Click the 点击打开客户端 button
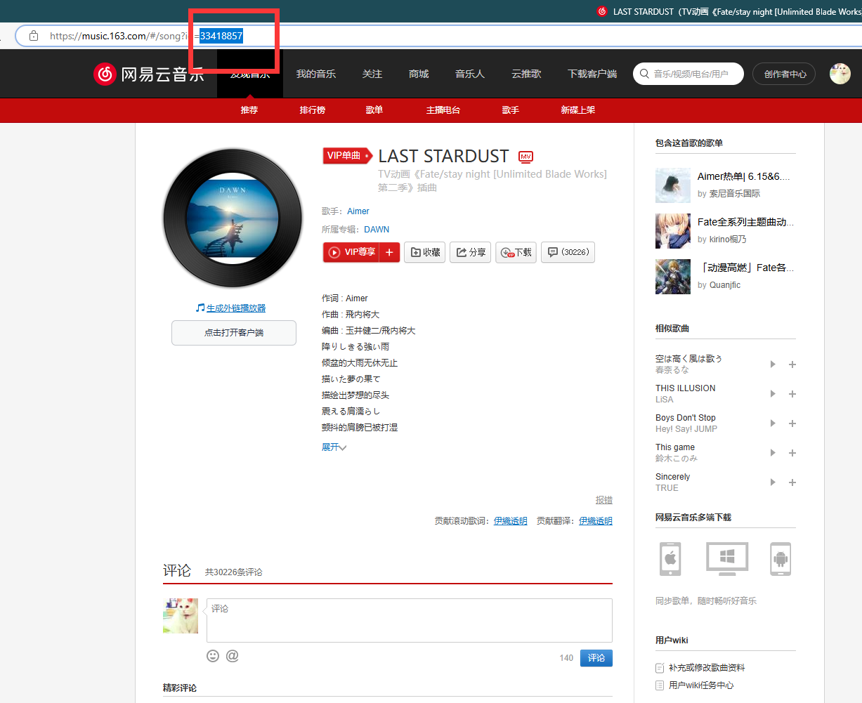 234,333
